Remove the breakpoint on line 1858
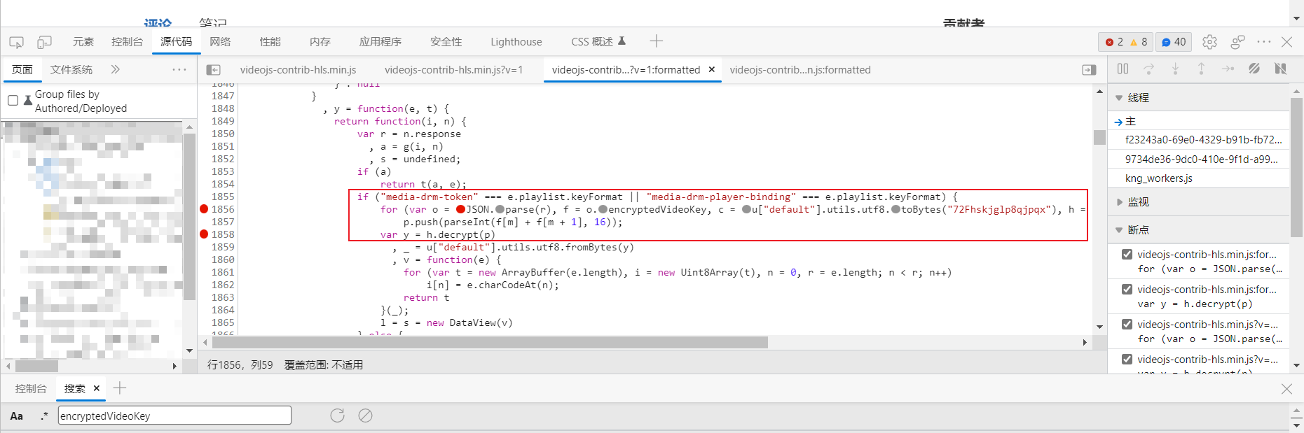The height and width of the screenshot is (433, 1304). [204, 234]
